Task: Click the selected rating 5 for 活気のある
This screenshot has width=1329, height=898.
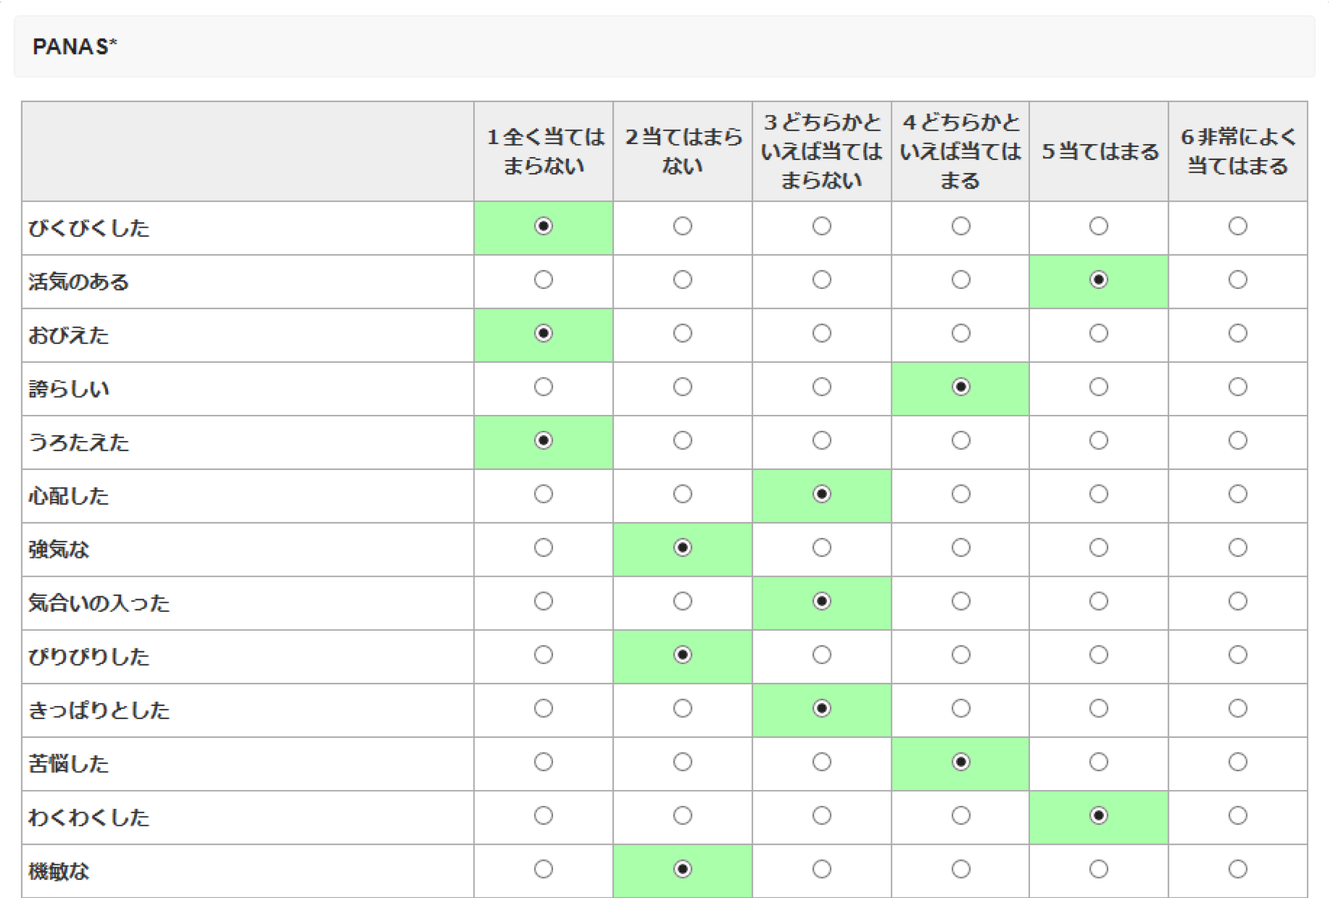Action: pyautogui.click(x=1098, y=279)
